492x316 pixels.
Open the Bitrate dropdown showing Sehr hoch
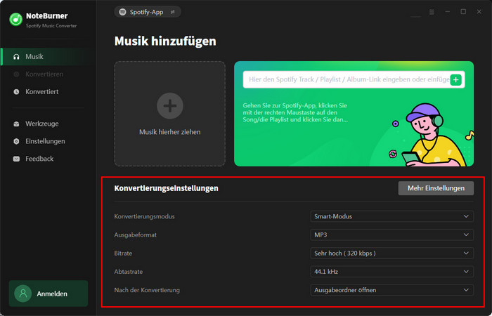coord(391,254)
